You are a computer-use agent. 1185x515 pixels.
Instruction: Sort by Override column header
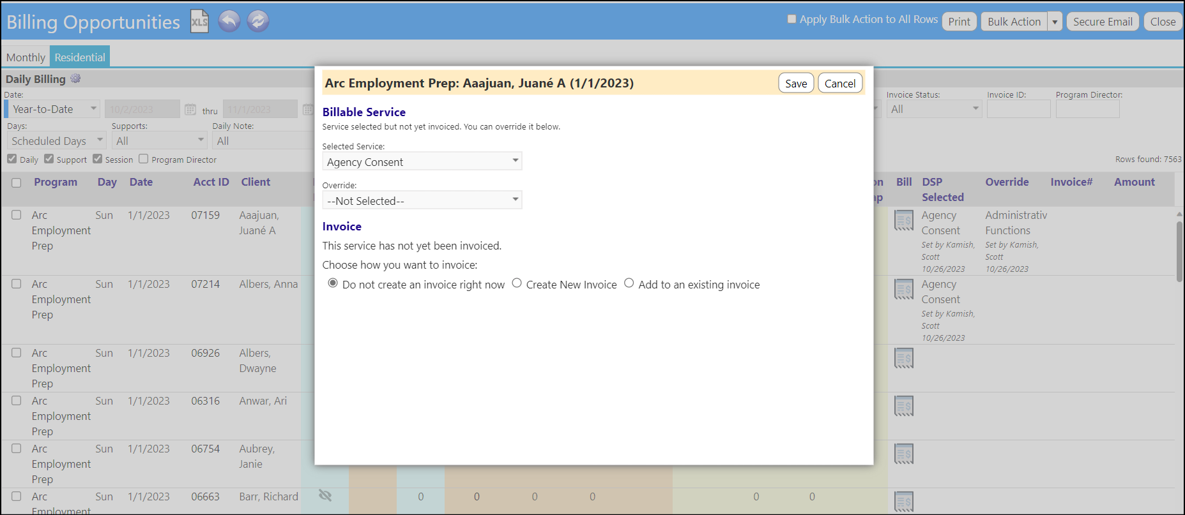1007,182
